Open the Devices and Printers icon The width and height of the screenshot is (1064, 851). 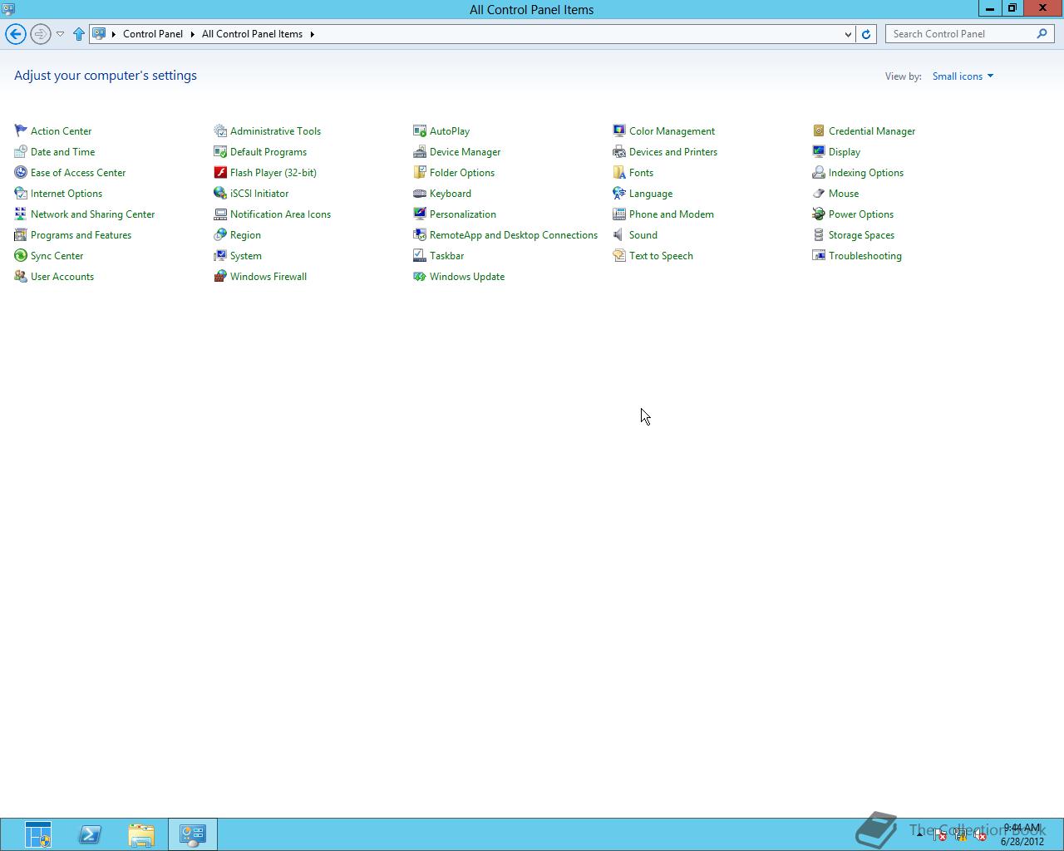(x=619, y=151)
